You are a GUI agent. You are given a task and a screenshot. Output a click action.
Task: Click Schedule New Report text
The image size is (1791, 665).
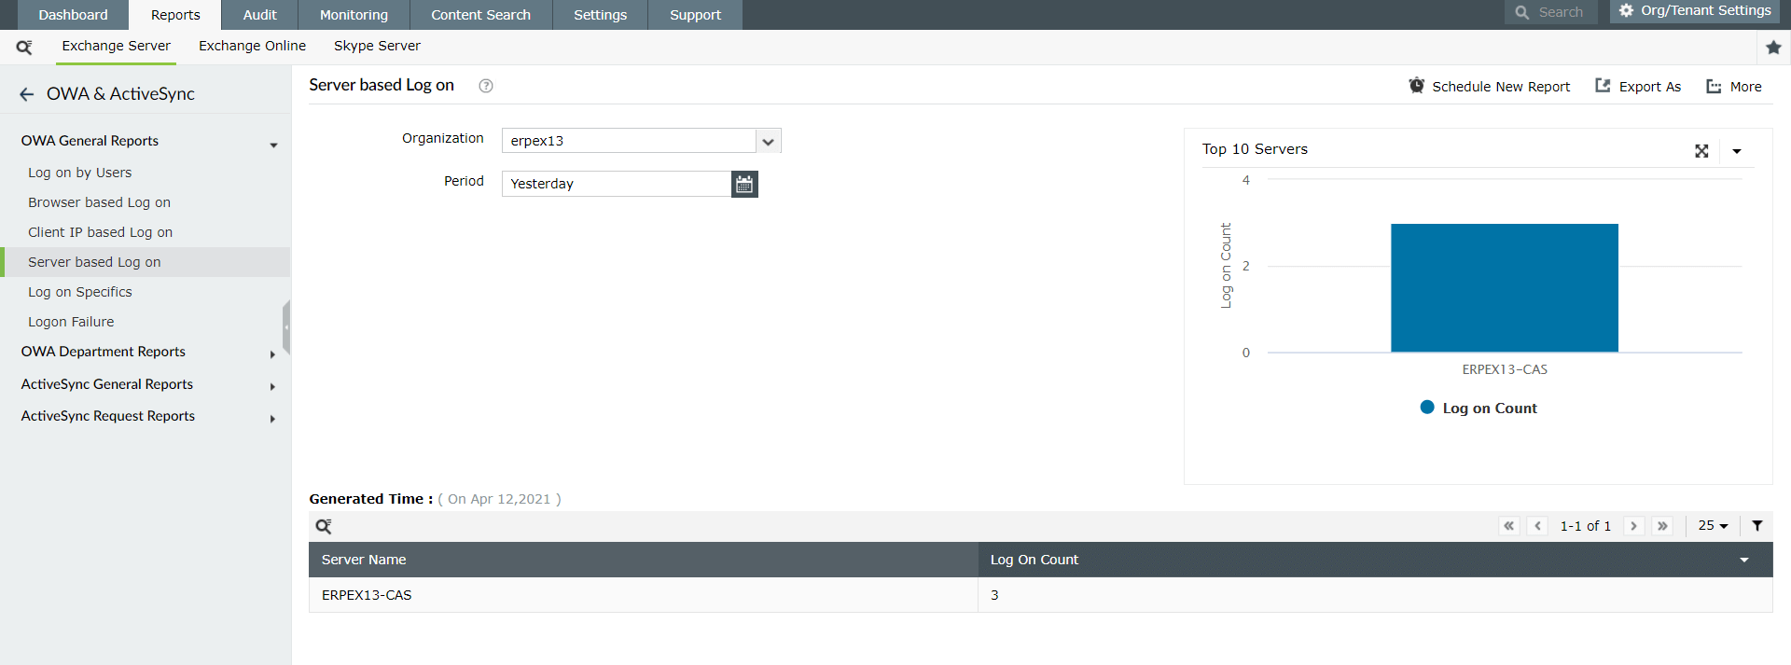(1501, 87)
